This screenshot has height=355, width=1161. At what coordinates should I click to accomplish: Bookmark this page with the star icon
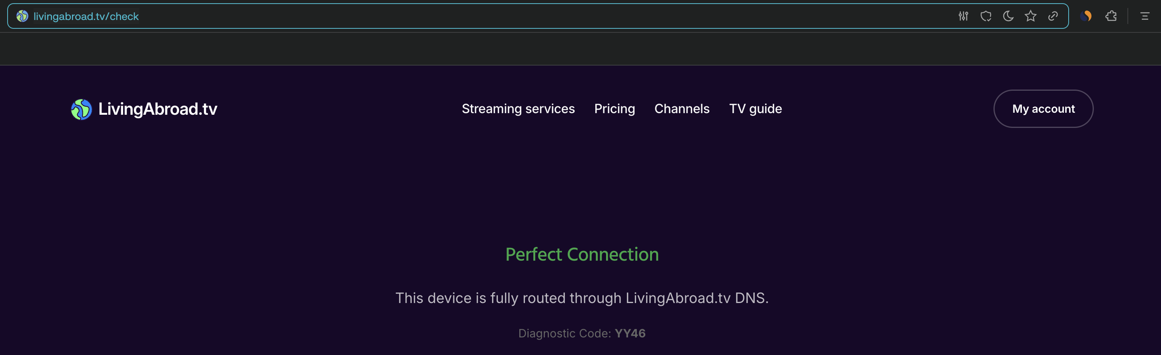coord(1030,16)
